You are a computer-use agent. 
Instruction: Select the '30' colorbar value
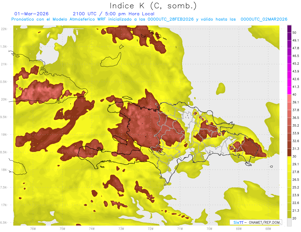(294, 156)
